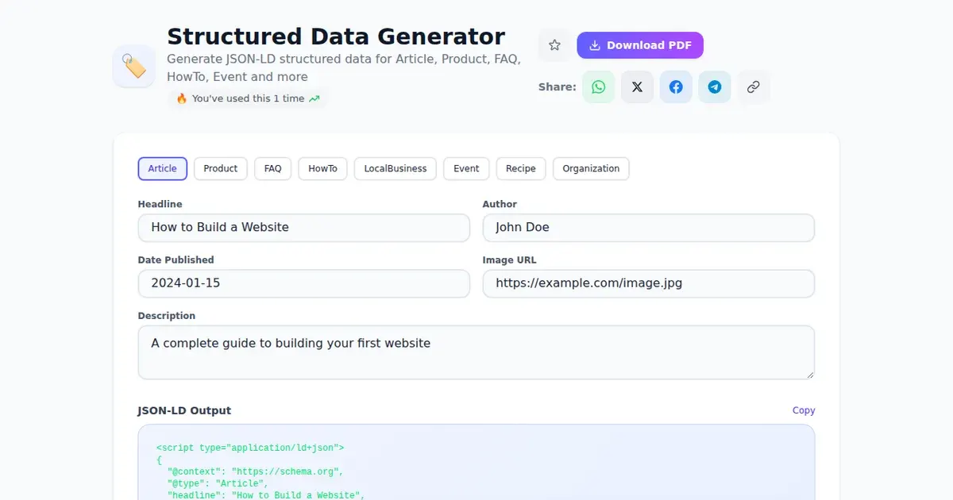This screenshot has width=953, height=500.
Task: Click into the Image URL field
Action: coord(649,283)
